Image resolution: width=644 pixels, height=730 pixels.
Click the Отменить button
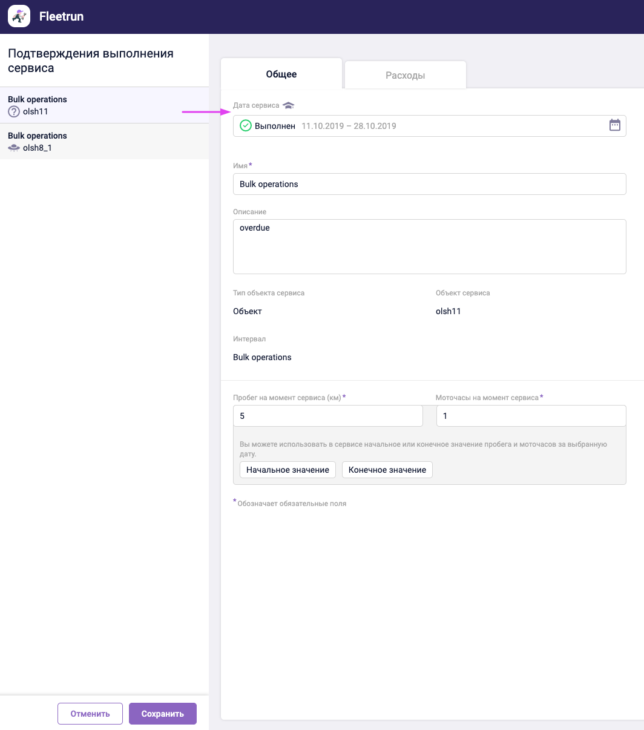90,714
